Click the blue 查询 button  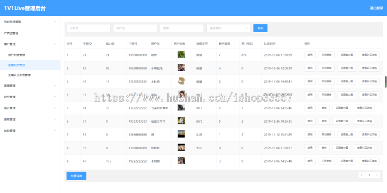pos(261,28)
